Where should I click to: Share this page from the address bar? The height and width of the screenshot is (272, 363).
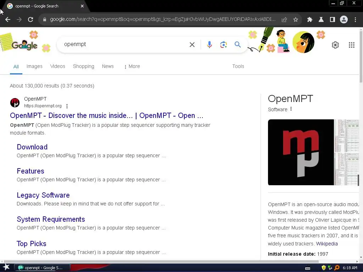284,20
